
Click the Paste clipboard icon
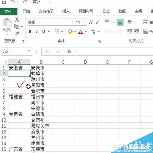[7, 22]
